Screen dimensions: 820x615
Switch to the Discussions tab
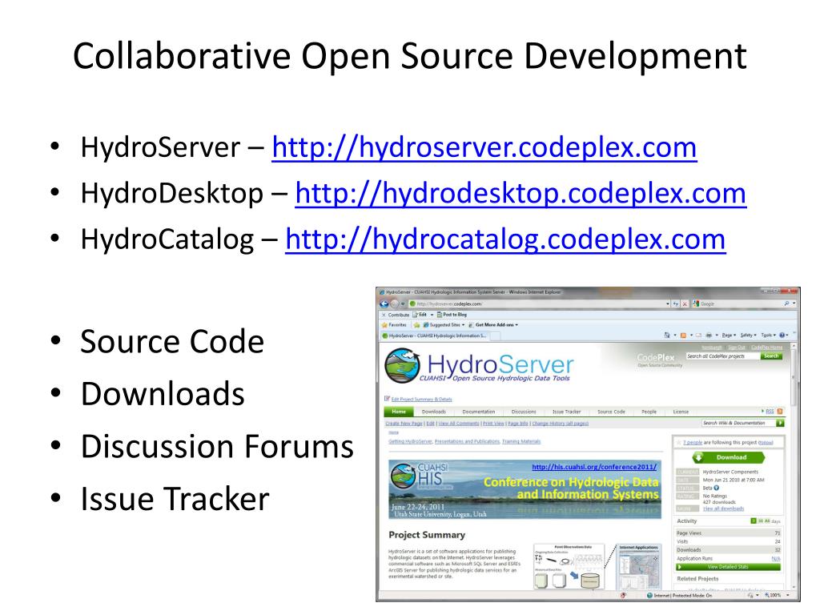click(x=524, y=412)
